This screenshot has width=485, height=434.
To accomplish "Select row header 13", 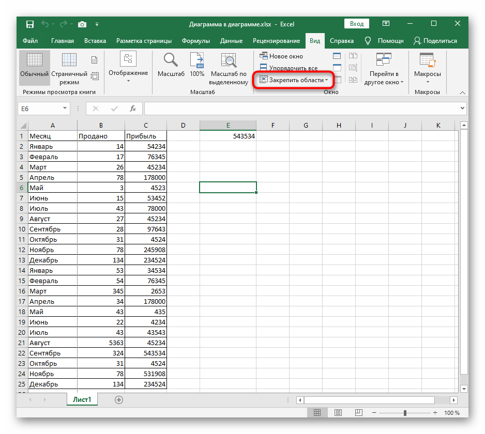I will tap(22, 260).
